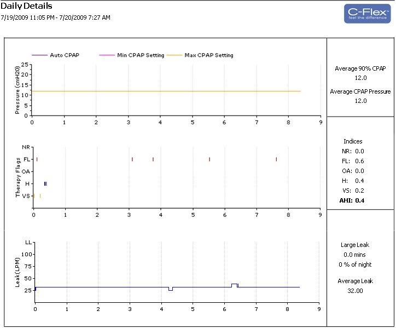Screen dimensions: 396x328
Task: Click the date range 7/19/2009 11:05 PM text
Action: [x=27, y=18]
